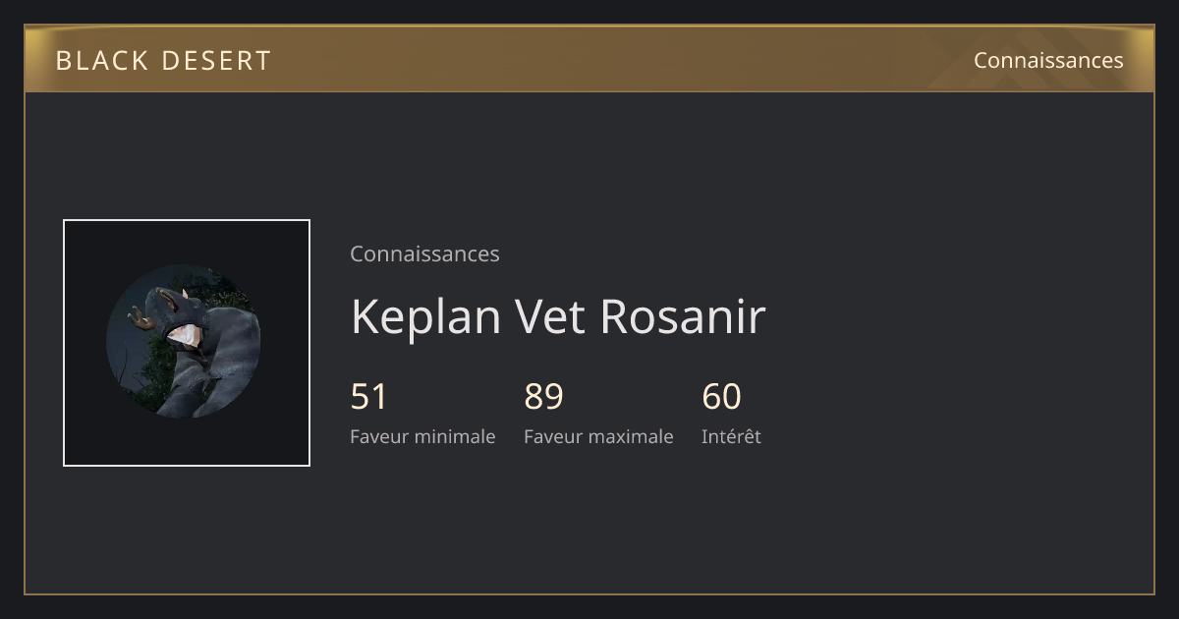Click the creature's white mask face
This screenshot has height=619, width=1179.
point(184,335)
